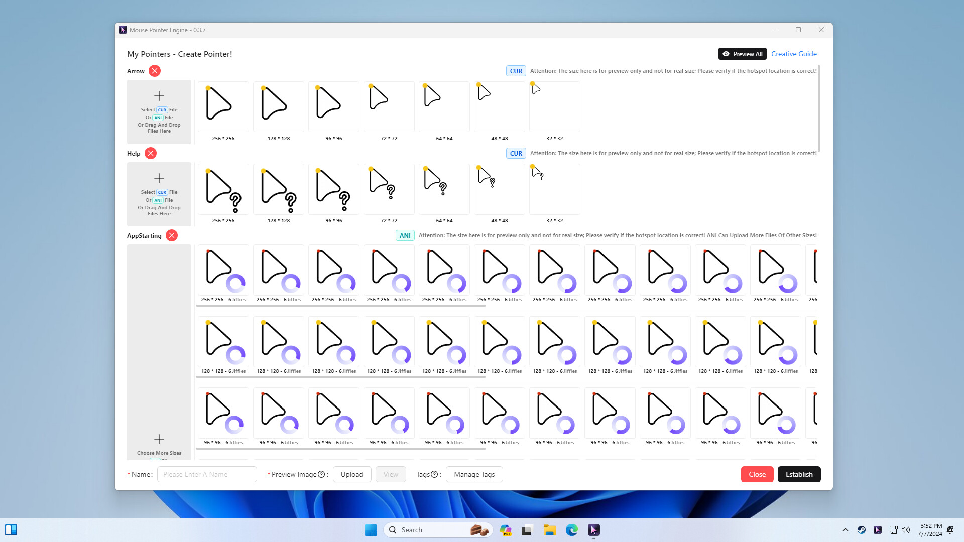Click the pointer name input field
Screen dimensions: 964x542
[x=206, y=474]
